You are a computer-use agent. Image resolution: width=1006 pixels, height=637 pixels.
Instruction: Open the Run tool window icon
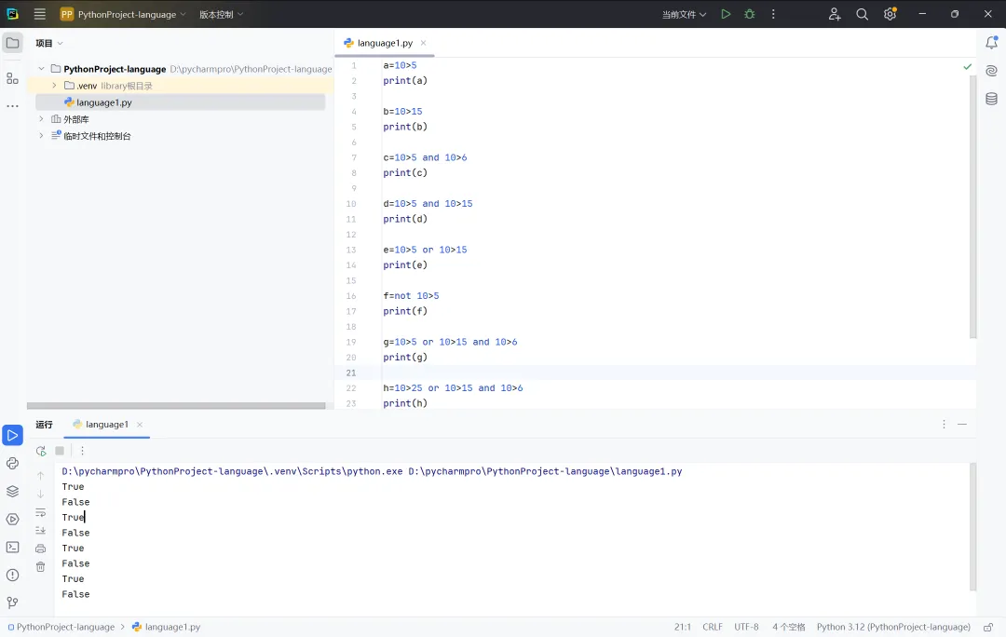pyautogui.click(x=12, y=435)
